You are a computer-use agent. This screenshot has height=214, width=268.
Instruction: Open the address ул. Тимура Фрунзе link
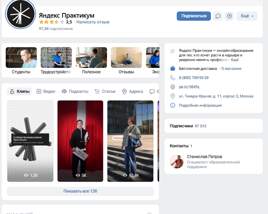216,96
